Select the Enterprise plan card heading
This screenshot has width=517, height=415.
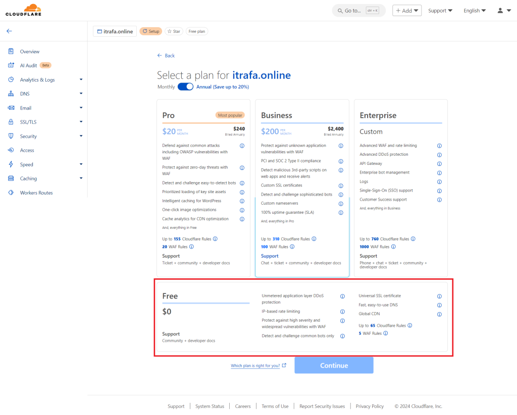(378, 115)
